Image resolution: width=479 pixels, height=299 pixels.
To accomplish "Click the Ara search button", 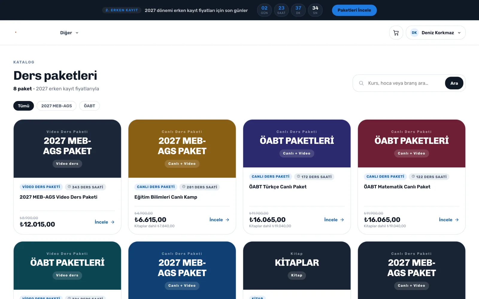I will 454,83.
